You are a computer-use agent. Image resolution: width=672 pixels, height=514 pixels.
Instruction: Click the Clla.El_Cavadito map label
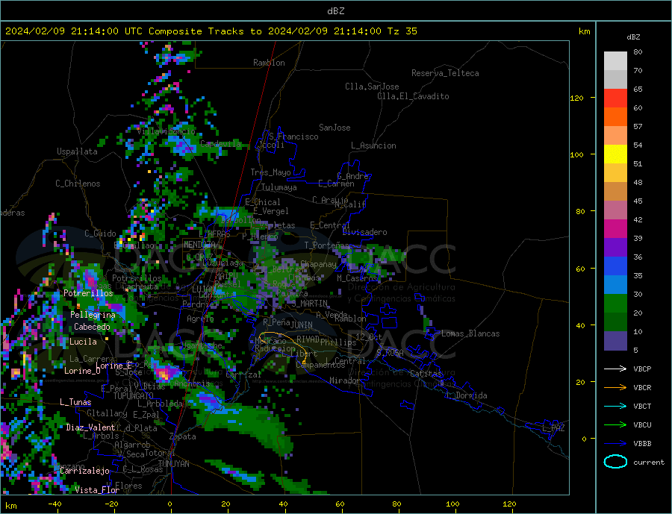click(413, 96)
